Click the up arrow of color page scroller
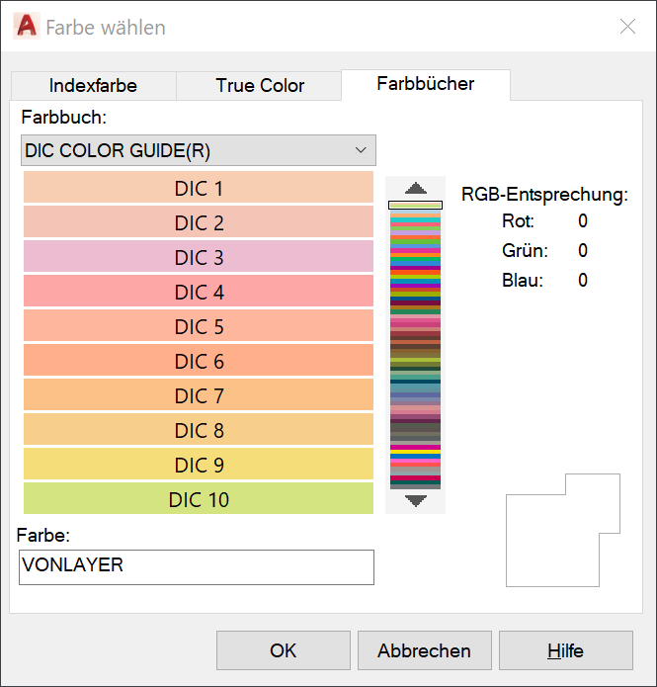The image size is (657, 687). tap(415, 189)
